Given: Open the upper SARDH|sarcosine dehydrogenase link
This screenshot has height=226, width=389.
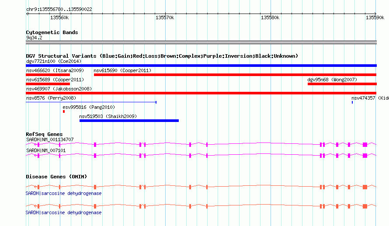Looking at the screenshot, I should click(x=63, y=193).
